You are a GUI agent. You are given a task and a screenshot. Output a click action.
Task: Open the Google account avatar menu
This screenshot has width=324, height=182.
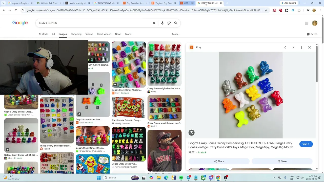click(x=315, y=23)
